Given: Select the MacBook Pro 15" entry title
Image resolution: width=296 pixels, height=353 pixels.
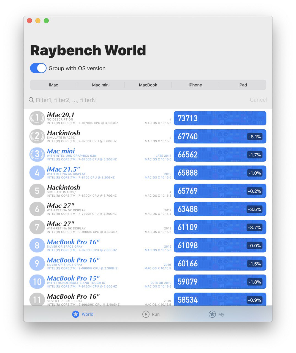Looking at the screenshot, I should click(x=73, y=278).
